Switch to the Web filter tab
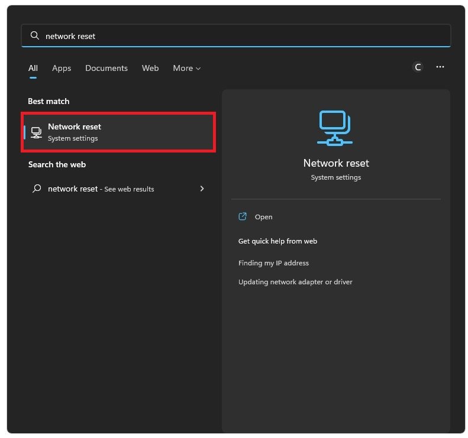Screen dimensions: 468x438 [x=150, y=69]
